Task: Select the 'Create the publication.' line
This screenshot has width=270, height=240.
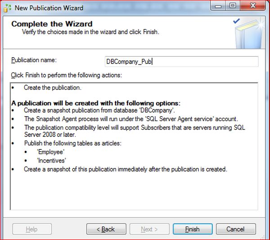Action: coord(53,88)
